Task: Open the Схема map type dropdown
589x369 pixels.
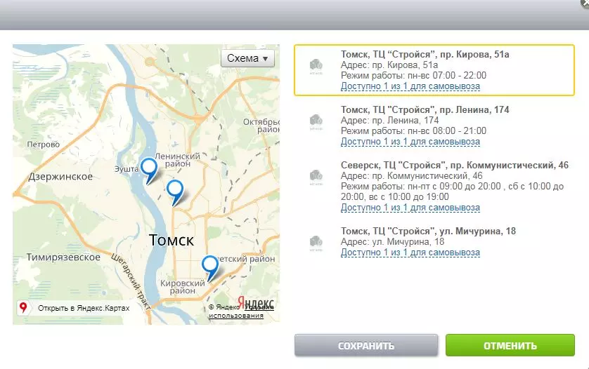Action: pos(247,58)
